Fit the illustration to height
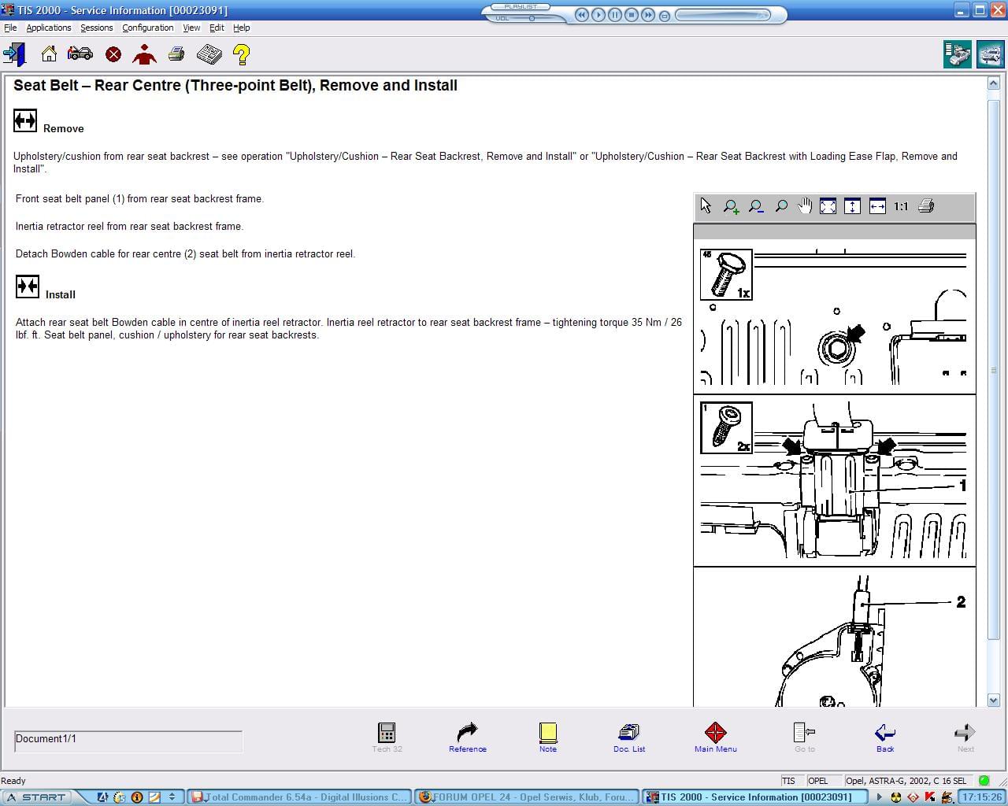 (x=852, y=206)
